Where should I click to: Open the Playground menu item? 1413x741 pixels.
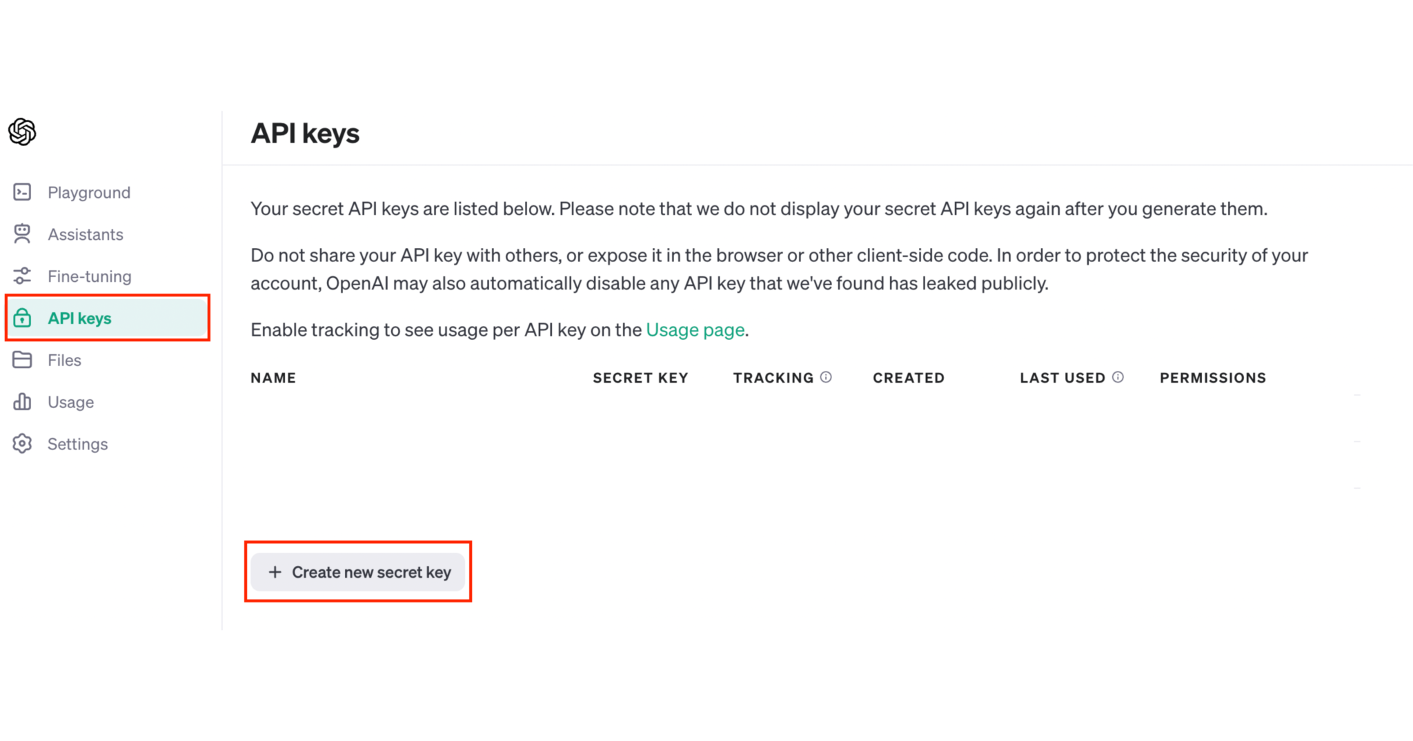[x=89, y=192]
